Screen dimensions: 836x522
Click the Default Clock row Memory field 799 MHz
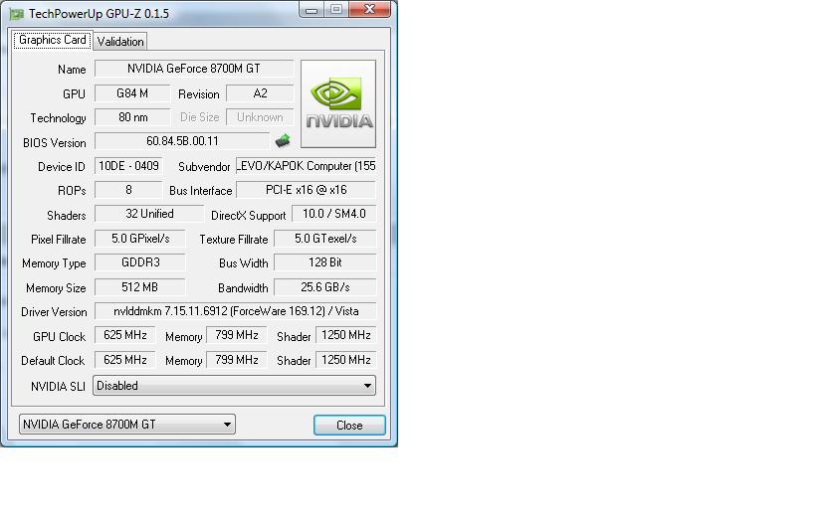(x=236, y=360)
